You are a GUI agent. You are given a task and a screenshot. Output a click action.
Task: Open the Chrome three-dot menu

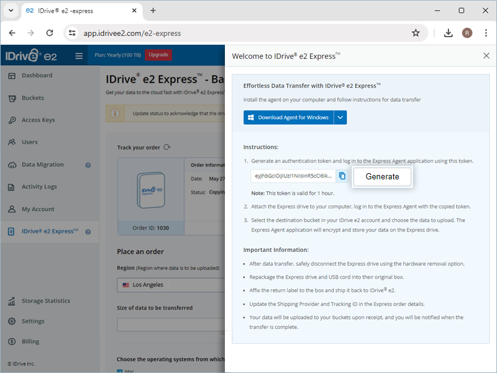pos(486,33)
